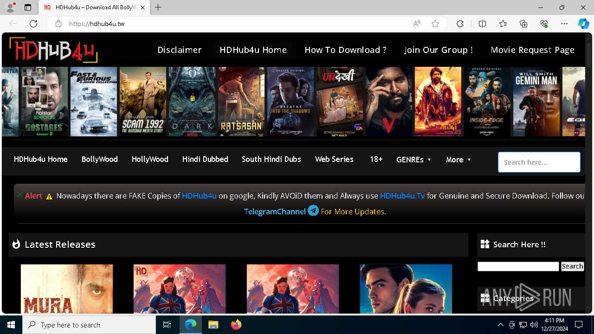Browse the BollyWood category
Viewport: 594px width, 334px height.
(100, 159)
